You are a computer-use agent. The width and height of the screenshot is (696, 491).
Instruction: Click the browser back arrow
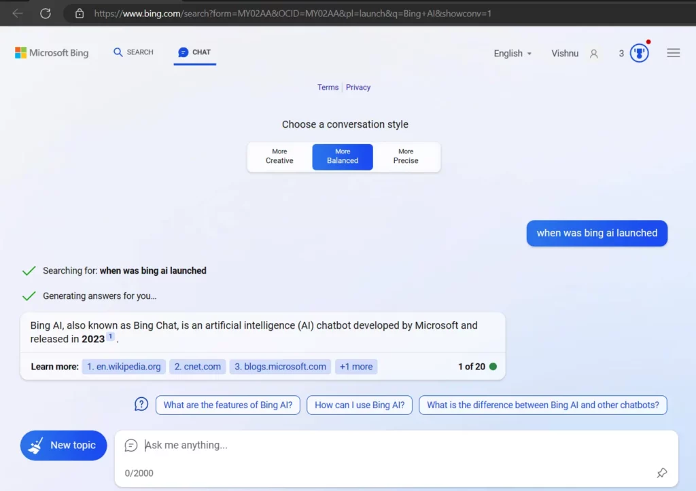18,14
